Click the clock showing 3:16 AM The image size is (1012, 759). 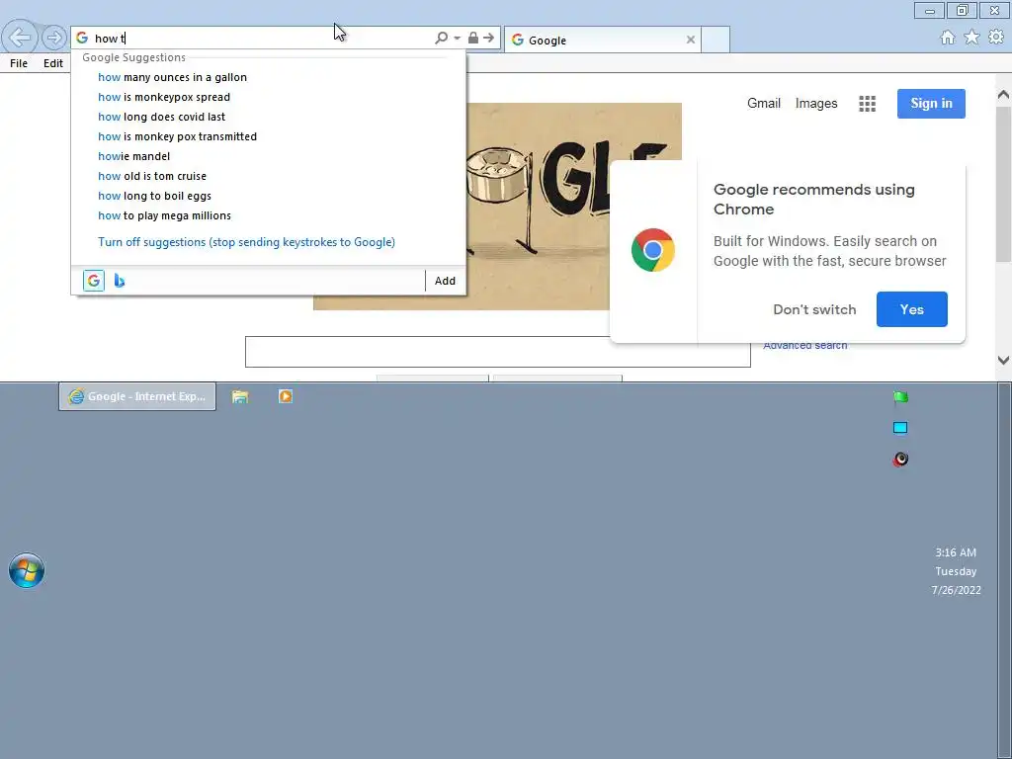(956, 552)
